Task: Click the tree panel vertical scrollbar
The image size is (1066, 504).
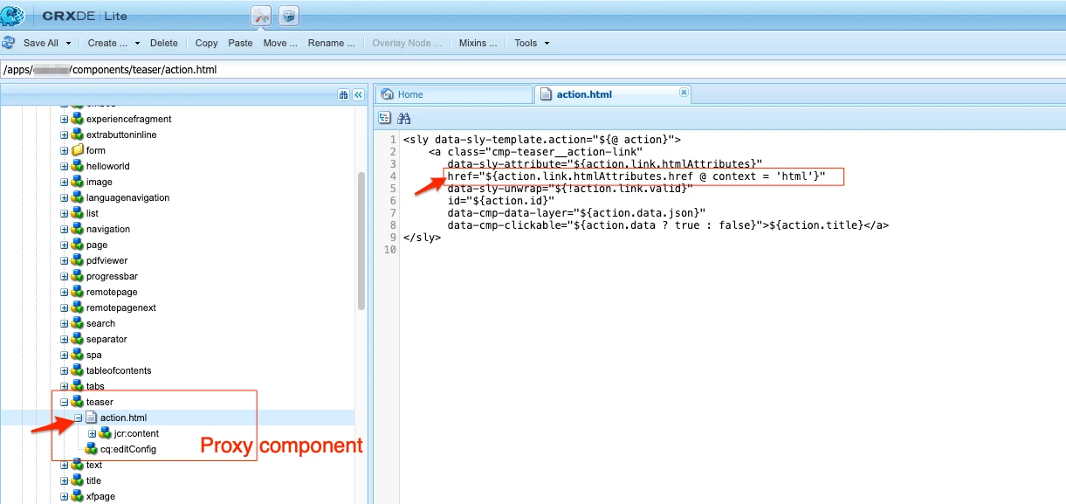Action: pyautogui.click(x=361, y=240)
